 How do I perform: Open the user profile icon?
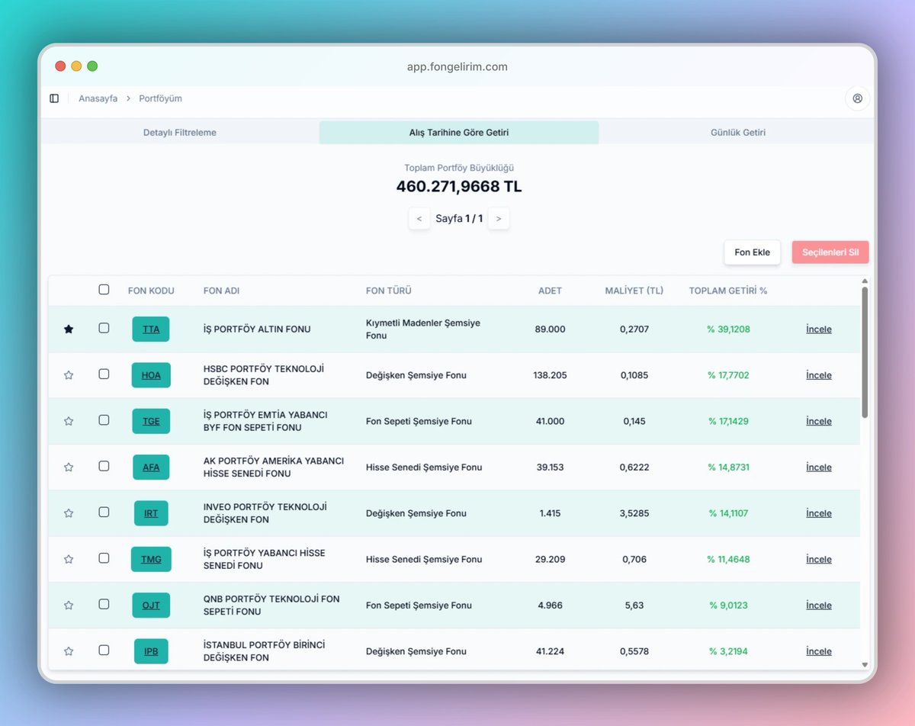tap(857, 98)
